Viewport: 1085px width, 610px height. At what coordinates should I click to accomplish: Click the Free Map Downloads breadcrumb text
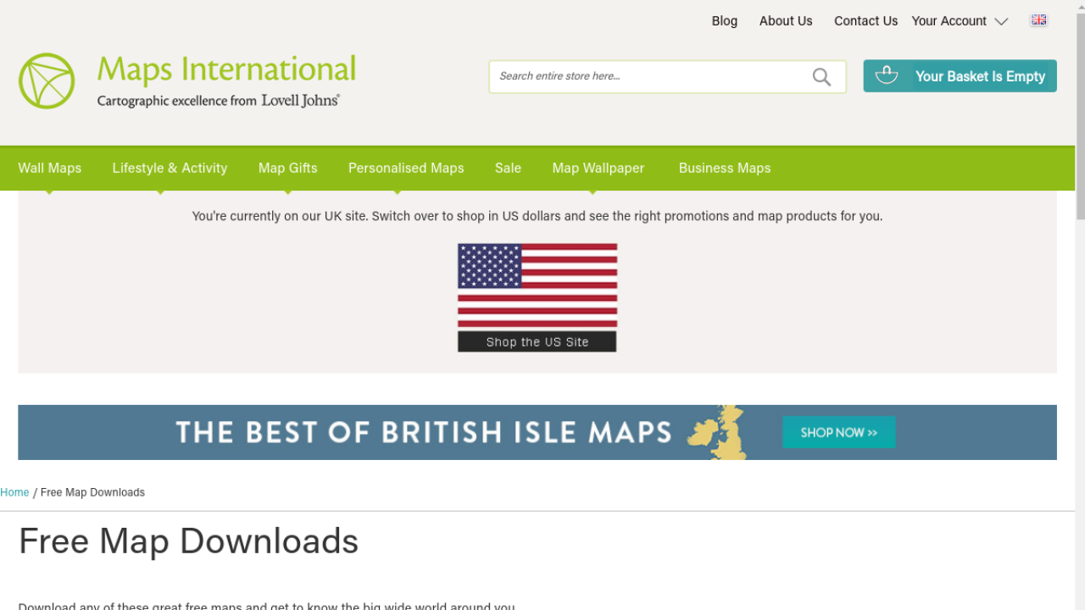pos(92,492)
